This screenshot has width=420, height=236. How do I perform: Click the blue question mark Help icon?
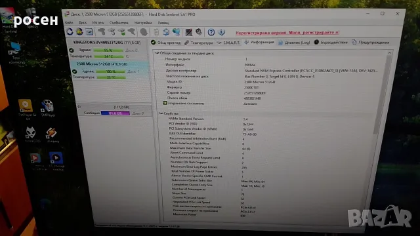coord(211,32)
